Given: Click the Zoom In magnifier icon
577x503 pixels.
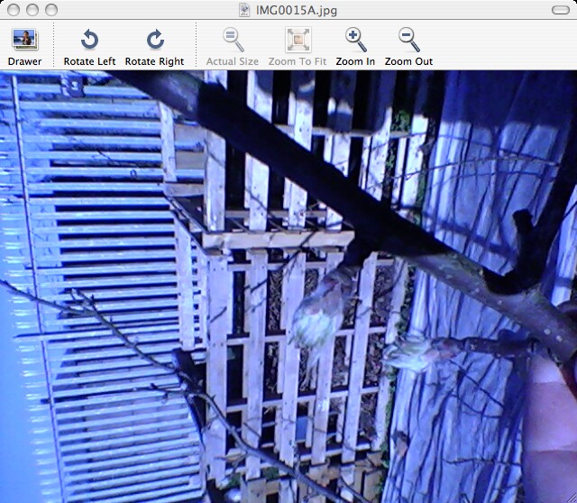Looking at the screenshot, I should pyautogui.click(x=355, y=40).
